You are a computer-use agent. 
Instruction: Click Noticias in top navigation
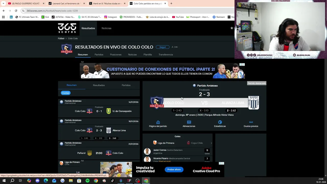tap(107, 28)
